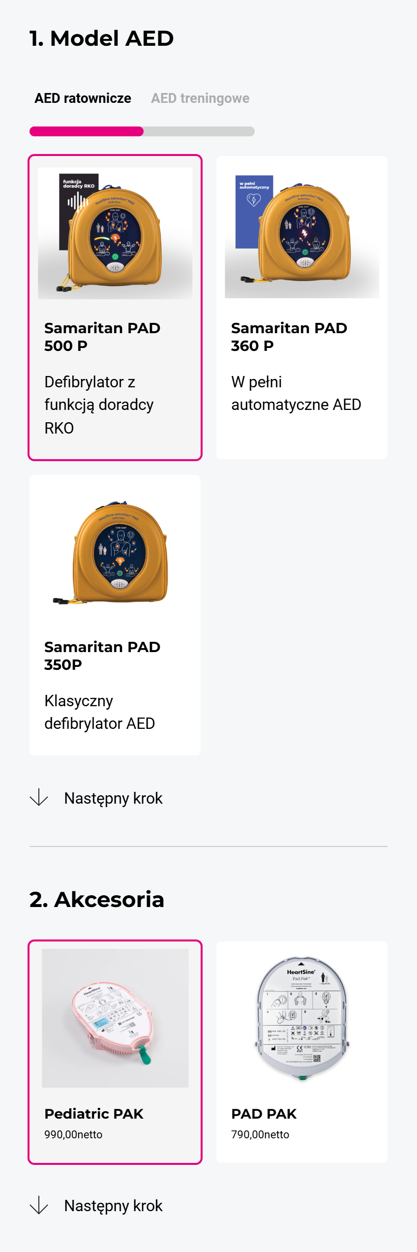
Task: Click Następny krok below the accessories
Action: point(113,1206)
